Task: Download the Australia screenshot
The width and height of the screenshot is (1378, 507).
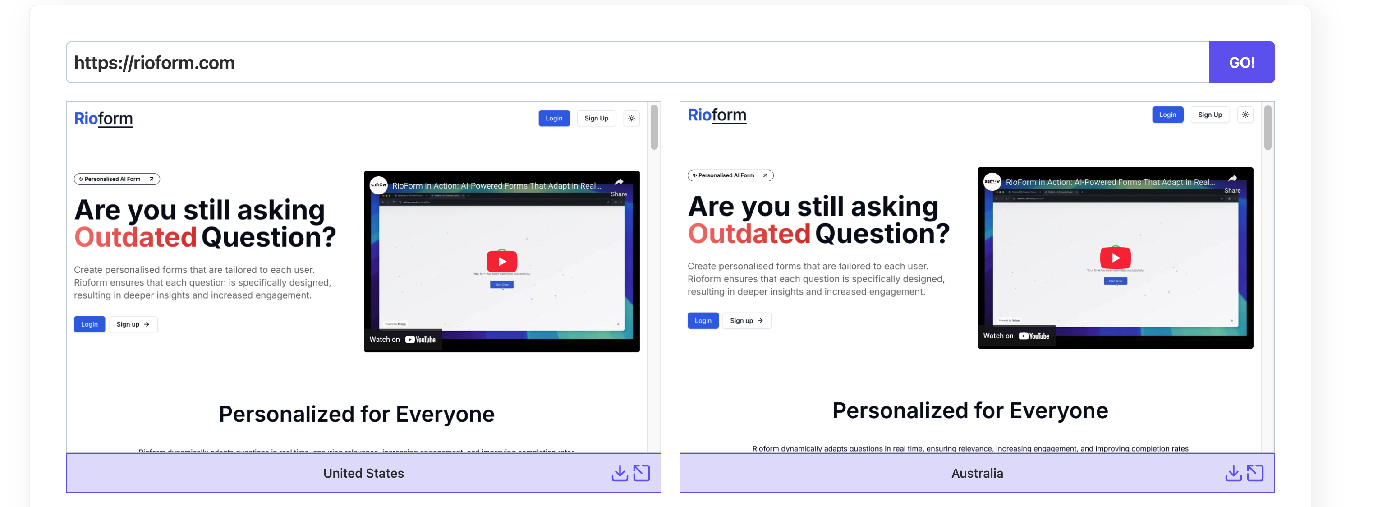Action: 1233,473
